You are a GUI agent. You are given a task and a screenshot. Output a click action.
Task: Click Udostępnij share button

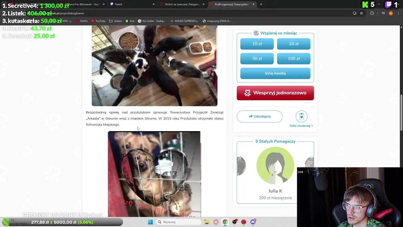[x=259, y=116]
